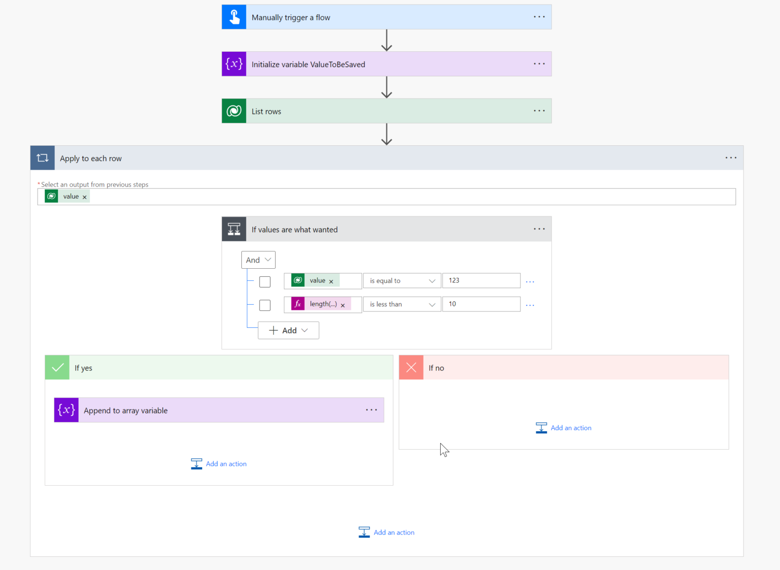Open the And operator dropdown
The width and height of the screenshot is (780, 570).
click(258, 260)
